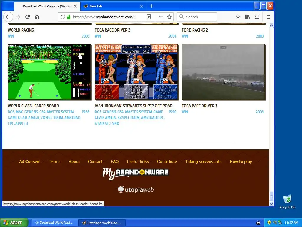Image resolution: width=302 pixels, height=227 pixels.
Task: Open the Windows start menu
Action: [14, 223]
